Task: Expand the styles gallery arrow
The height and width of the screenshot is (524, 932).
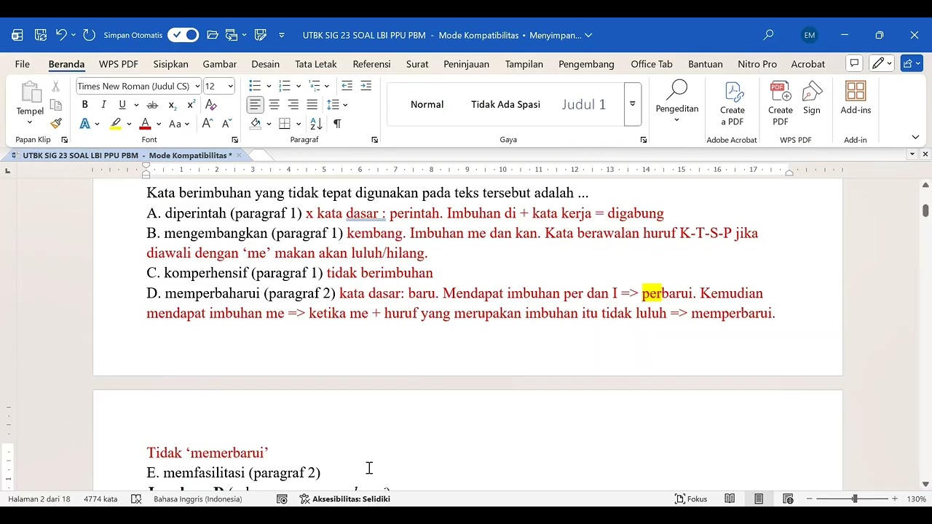Action: (632, 104)
